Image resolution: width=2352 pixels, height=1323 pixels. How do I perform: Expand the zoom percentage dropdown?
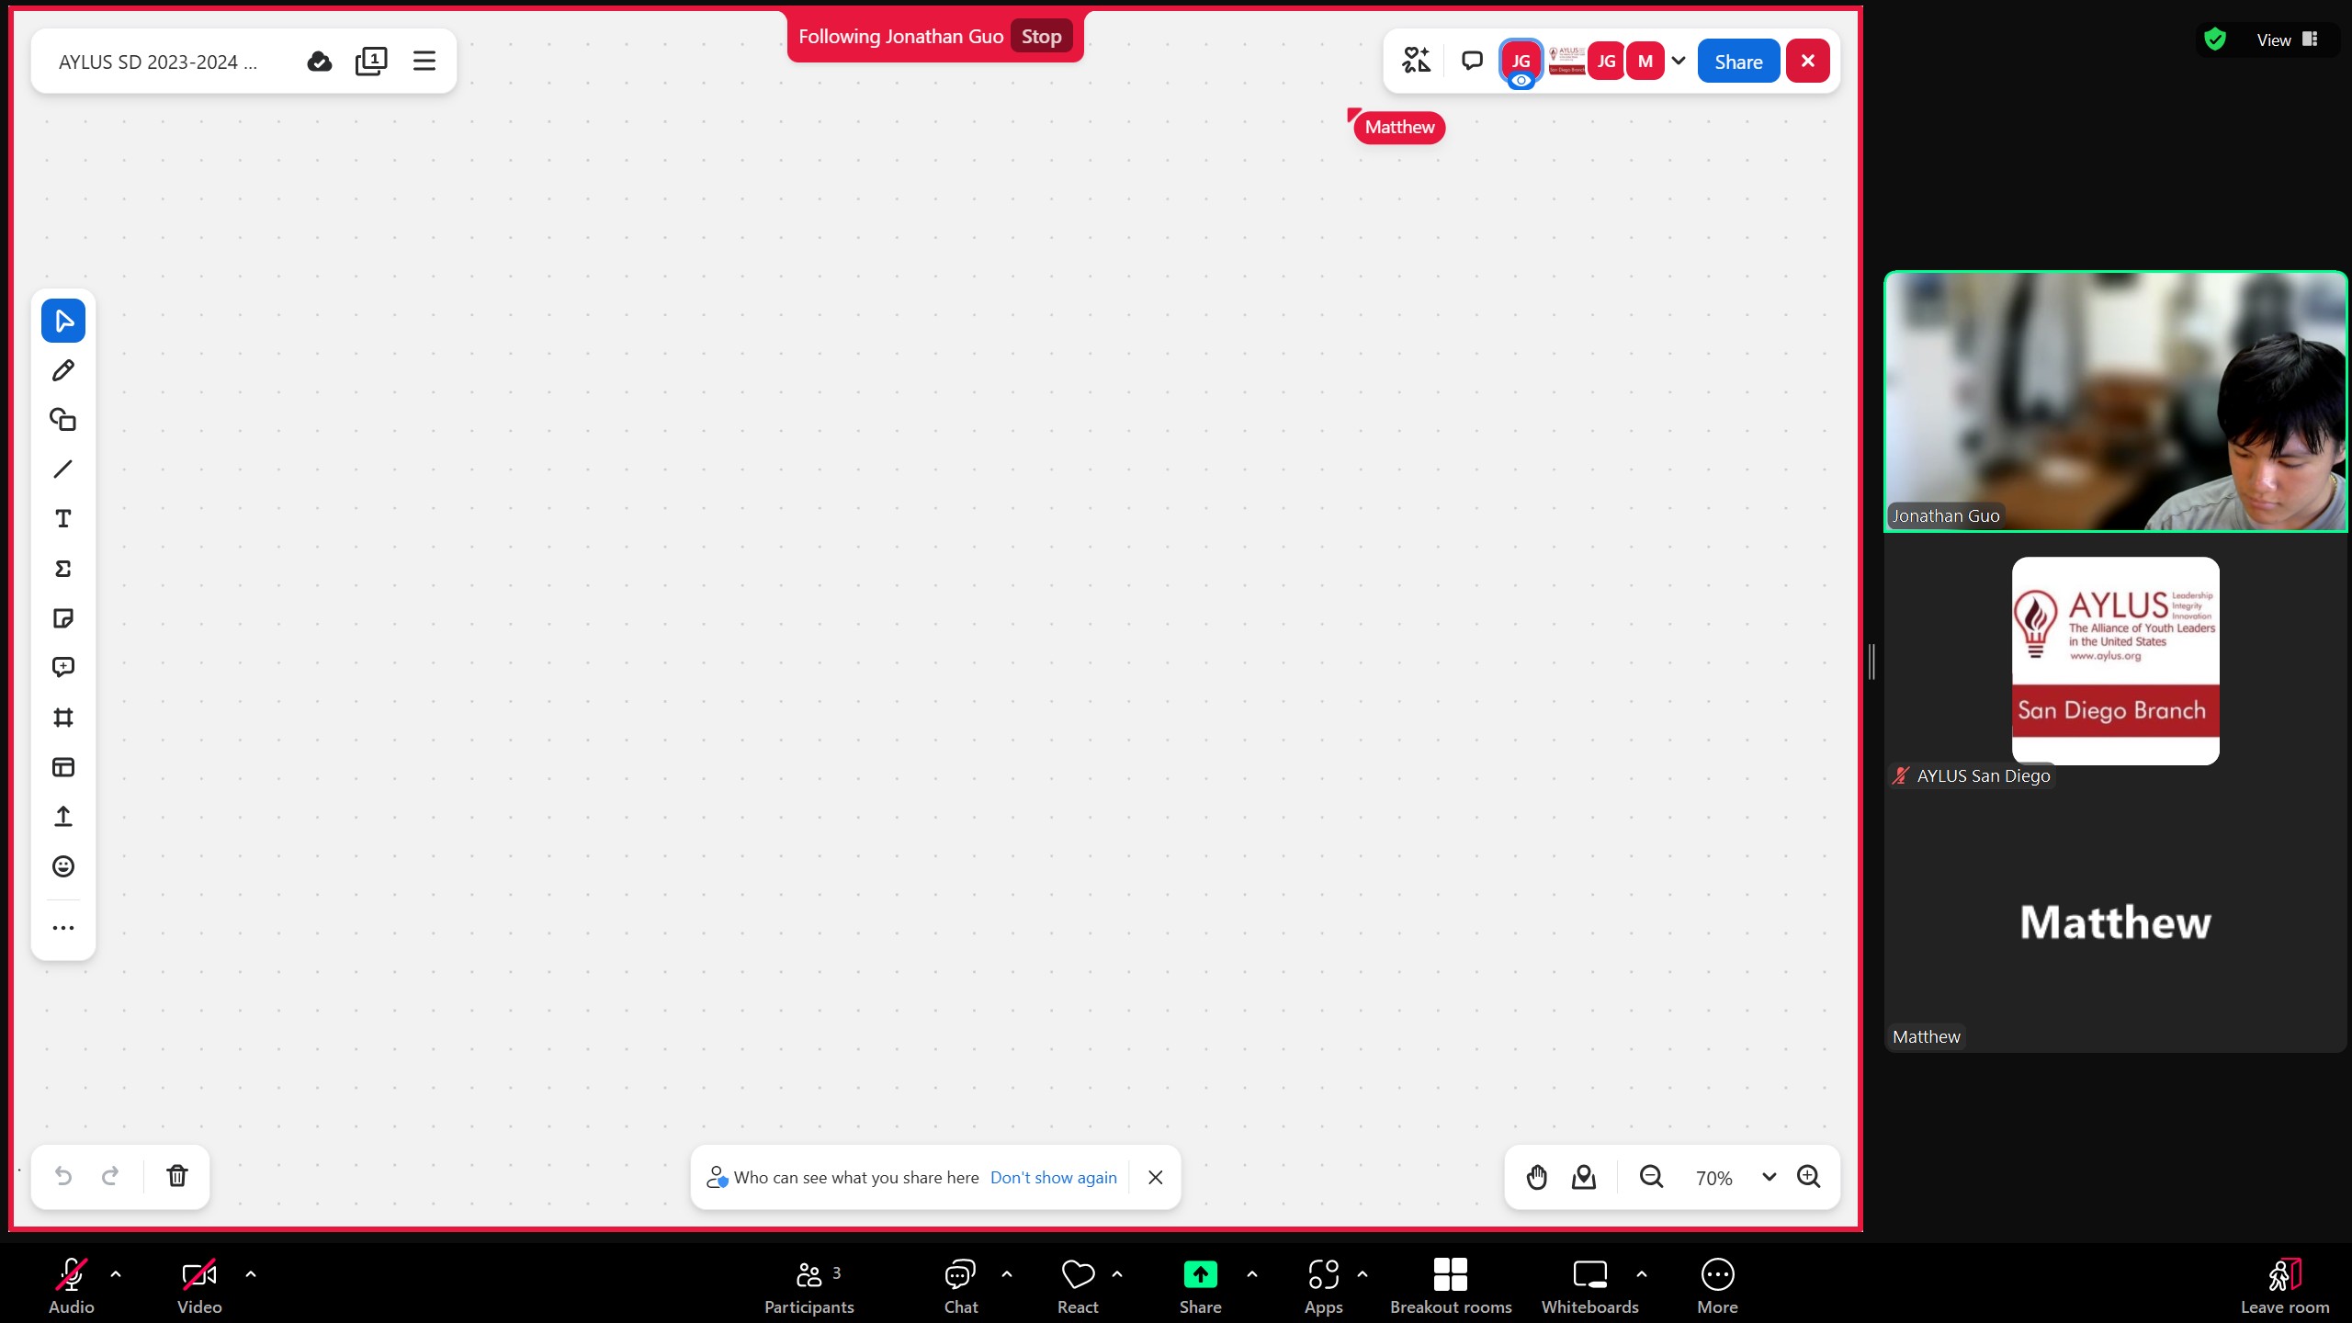click(x=1769, y=1177)
